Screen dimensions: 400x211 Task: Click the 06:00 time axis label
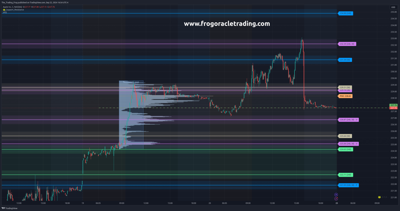point(353,203)
